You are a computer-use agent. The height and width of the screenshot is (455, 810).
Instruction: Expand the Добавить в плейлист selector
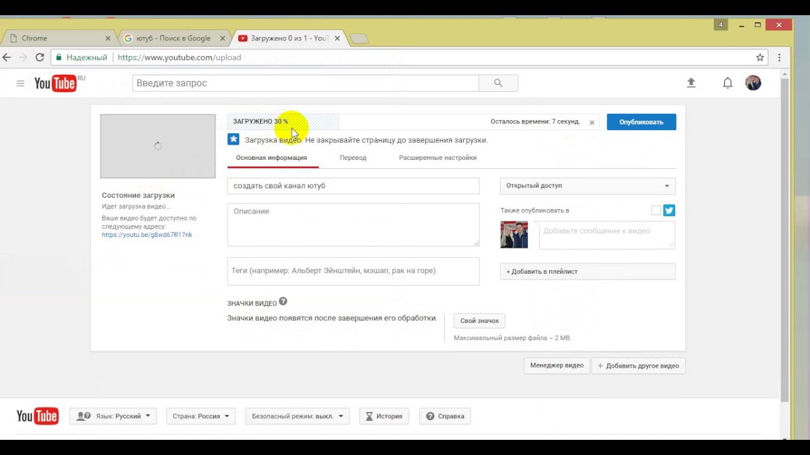click(588, 271)
